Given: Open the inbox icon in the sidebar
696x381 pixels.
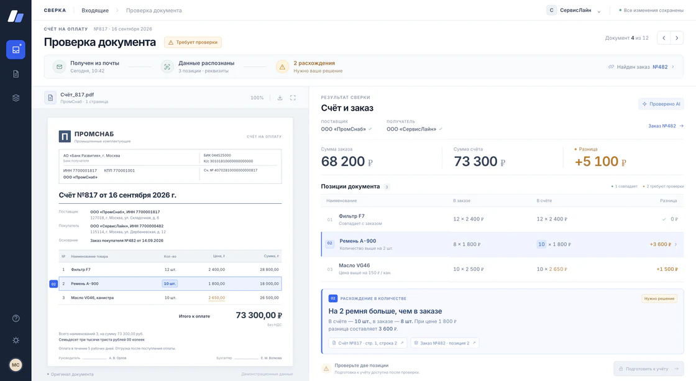Looking at the screenshot, I should tap(16, 49).
